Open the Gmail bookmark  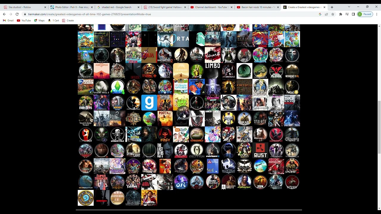[8, 21]
